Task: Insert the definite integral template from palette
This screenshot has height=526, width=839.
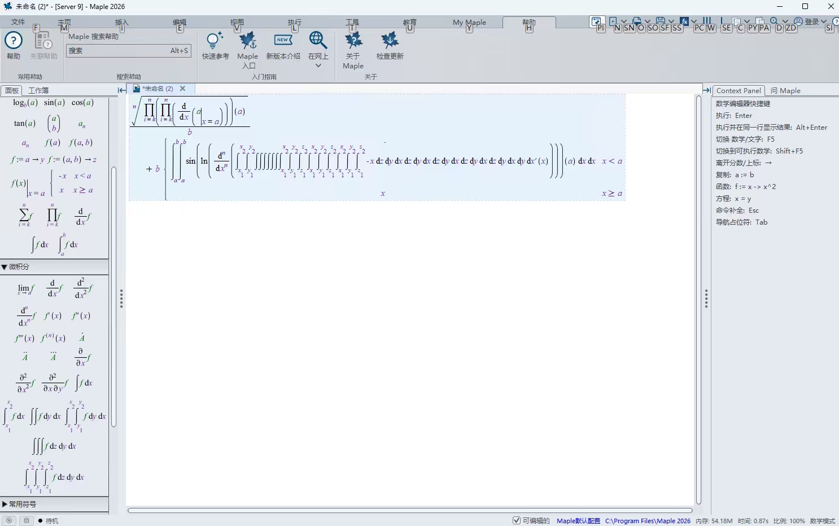Action: pyautogui.click(x=68, y=244)
